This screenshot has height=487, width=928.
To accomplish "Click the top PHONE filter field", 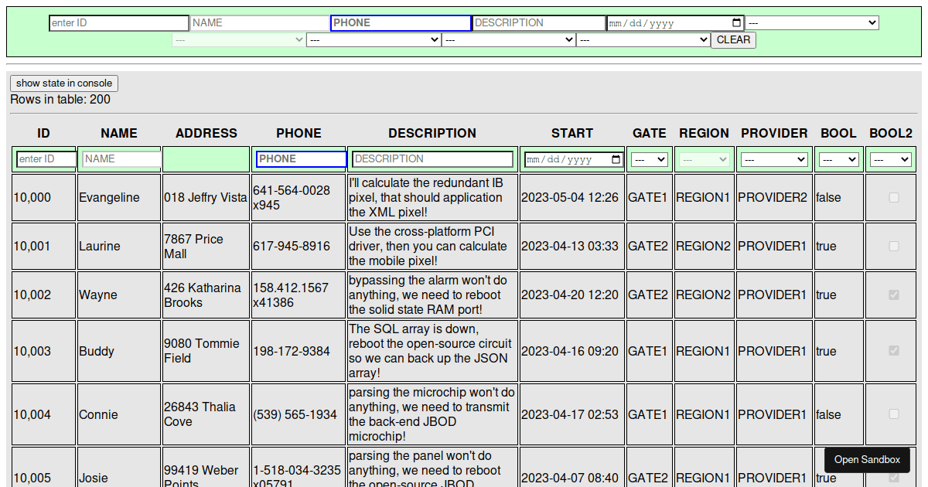I will (401, 23).
